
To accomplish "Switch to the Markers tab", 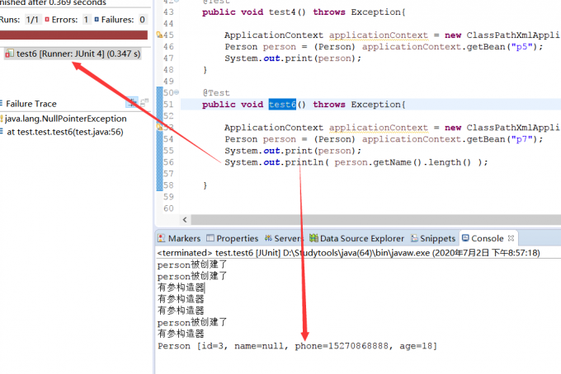I will [179, 238].
